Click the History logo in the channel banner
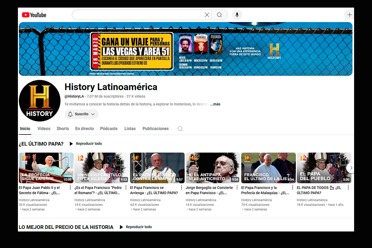Screen dimensions: 372x248 click(274, 51)
